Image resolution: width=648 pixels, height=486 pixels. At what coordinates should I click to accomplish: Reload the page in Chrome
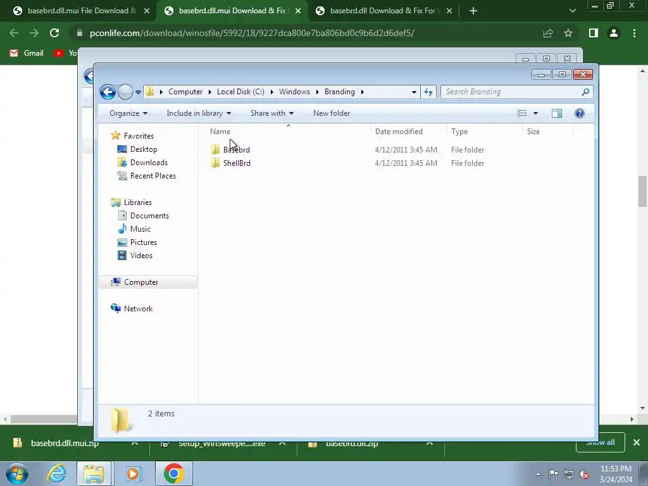click(x=54, y=33)
